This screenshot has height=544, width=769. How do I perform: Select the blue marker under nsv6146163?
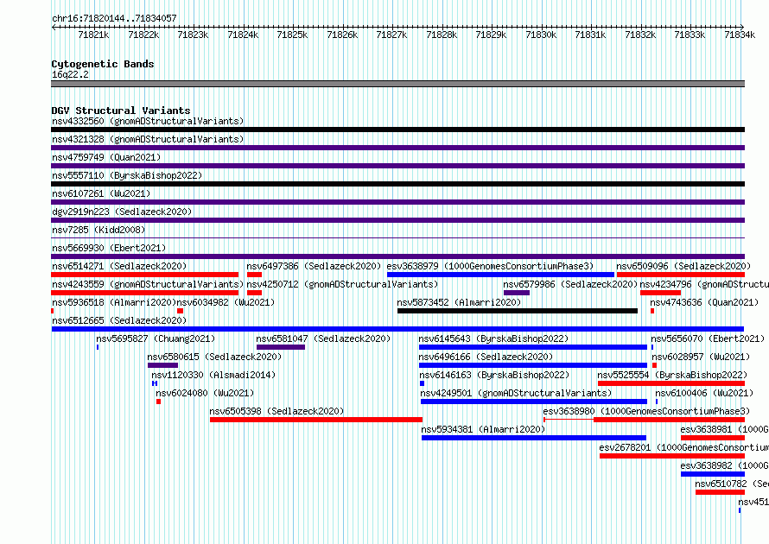click(422, 383)
